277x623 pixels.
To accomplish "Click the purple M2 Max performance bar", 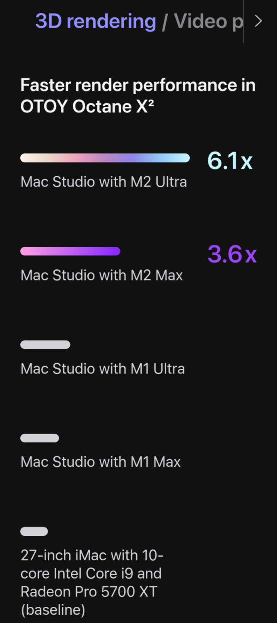I will pos(70,251).
